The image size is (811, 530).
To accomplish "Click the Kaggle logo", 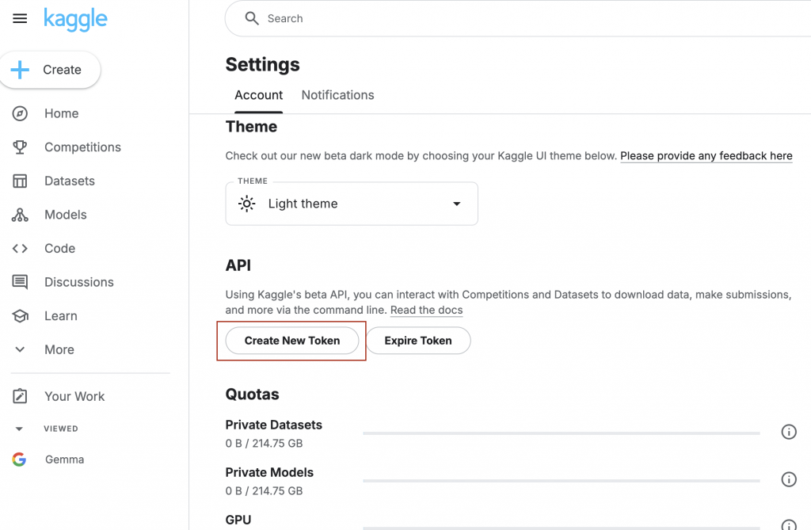I will [75, 18].
